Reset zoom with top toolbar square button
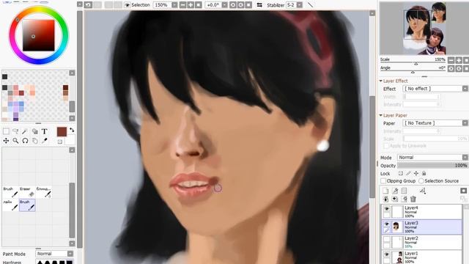This screenshot has height=264, width=469. tap(199, 5)
